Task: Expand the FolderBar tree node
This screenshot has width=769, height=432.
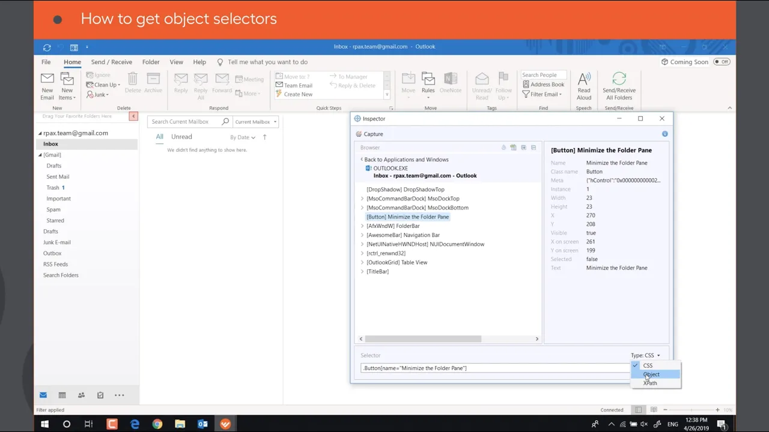Action: [362, 226]
